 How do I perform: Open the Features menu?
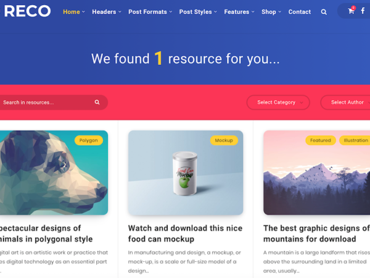(239, 12)
